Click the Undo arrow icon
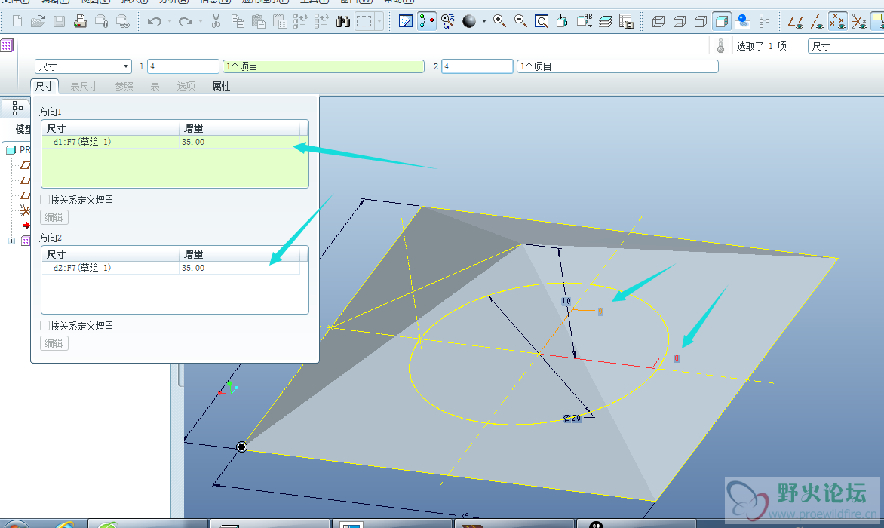884x528 pixels. pyautogui.click(x=154, y=21)
